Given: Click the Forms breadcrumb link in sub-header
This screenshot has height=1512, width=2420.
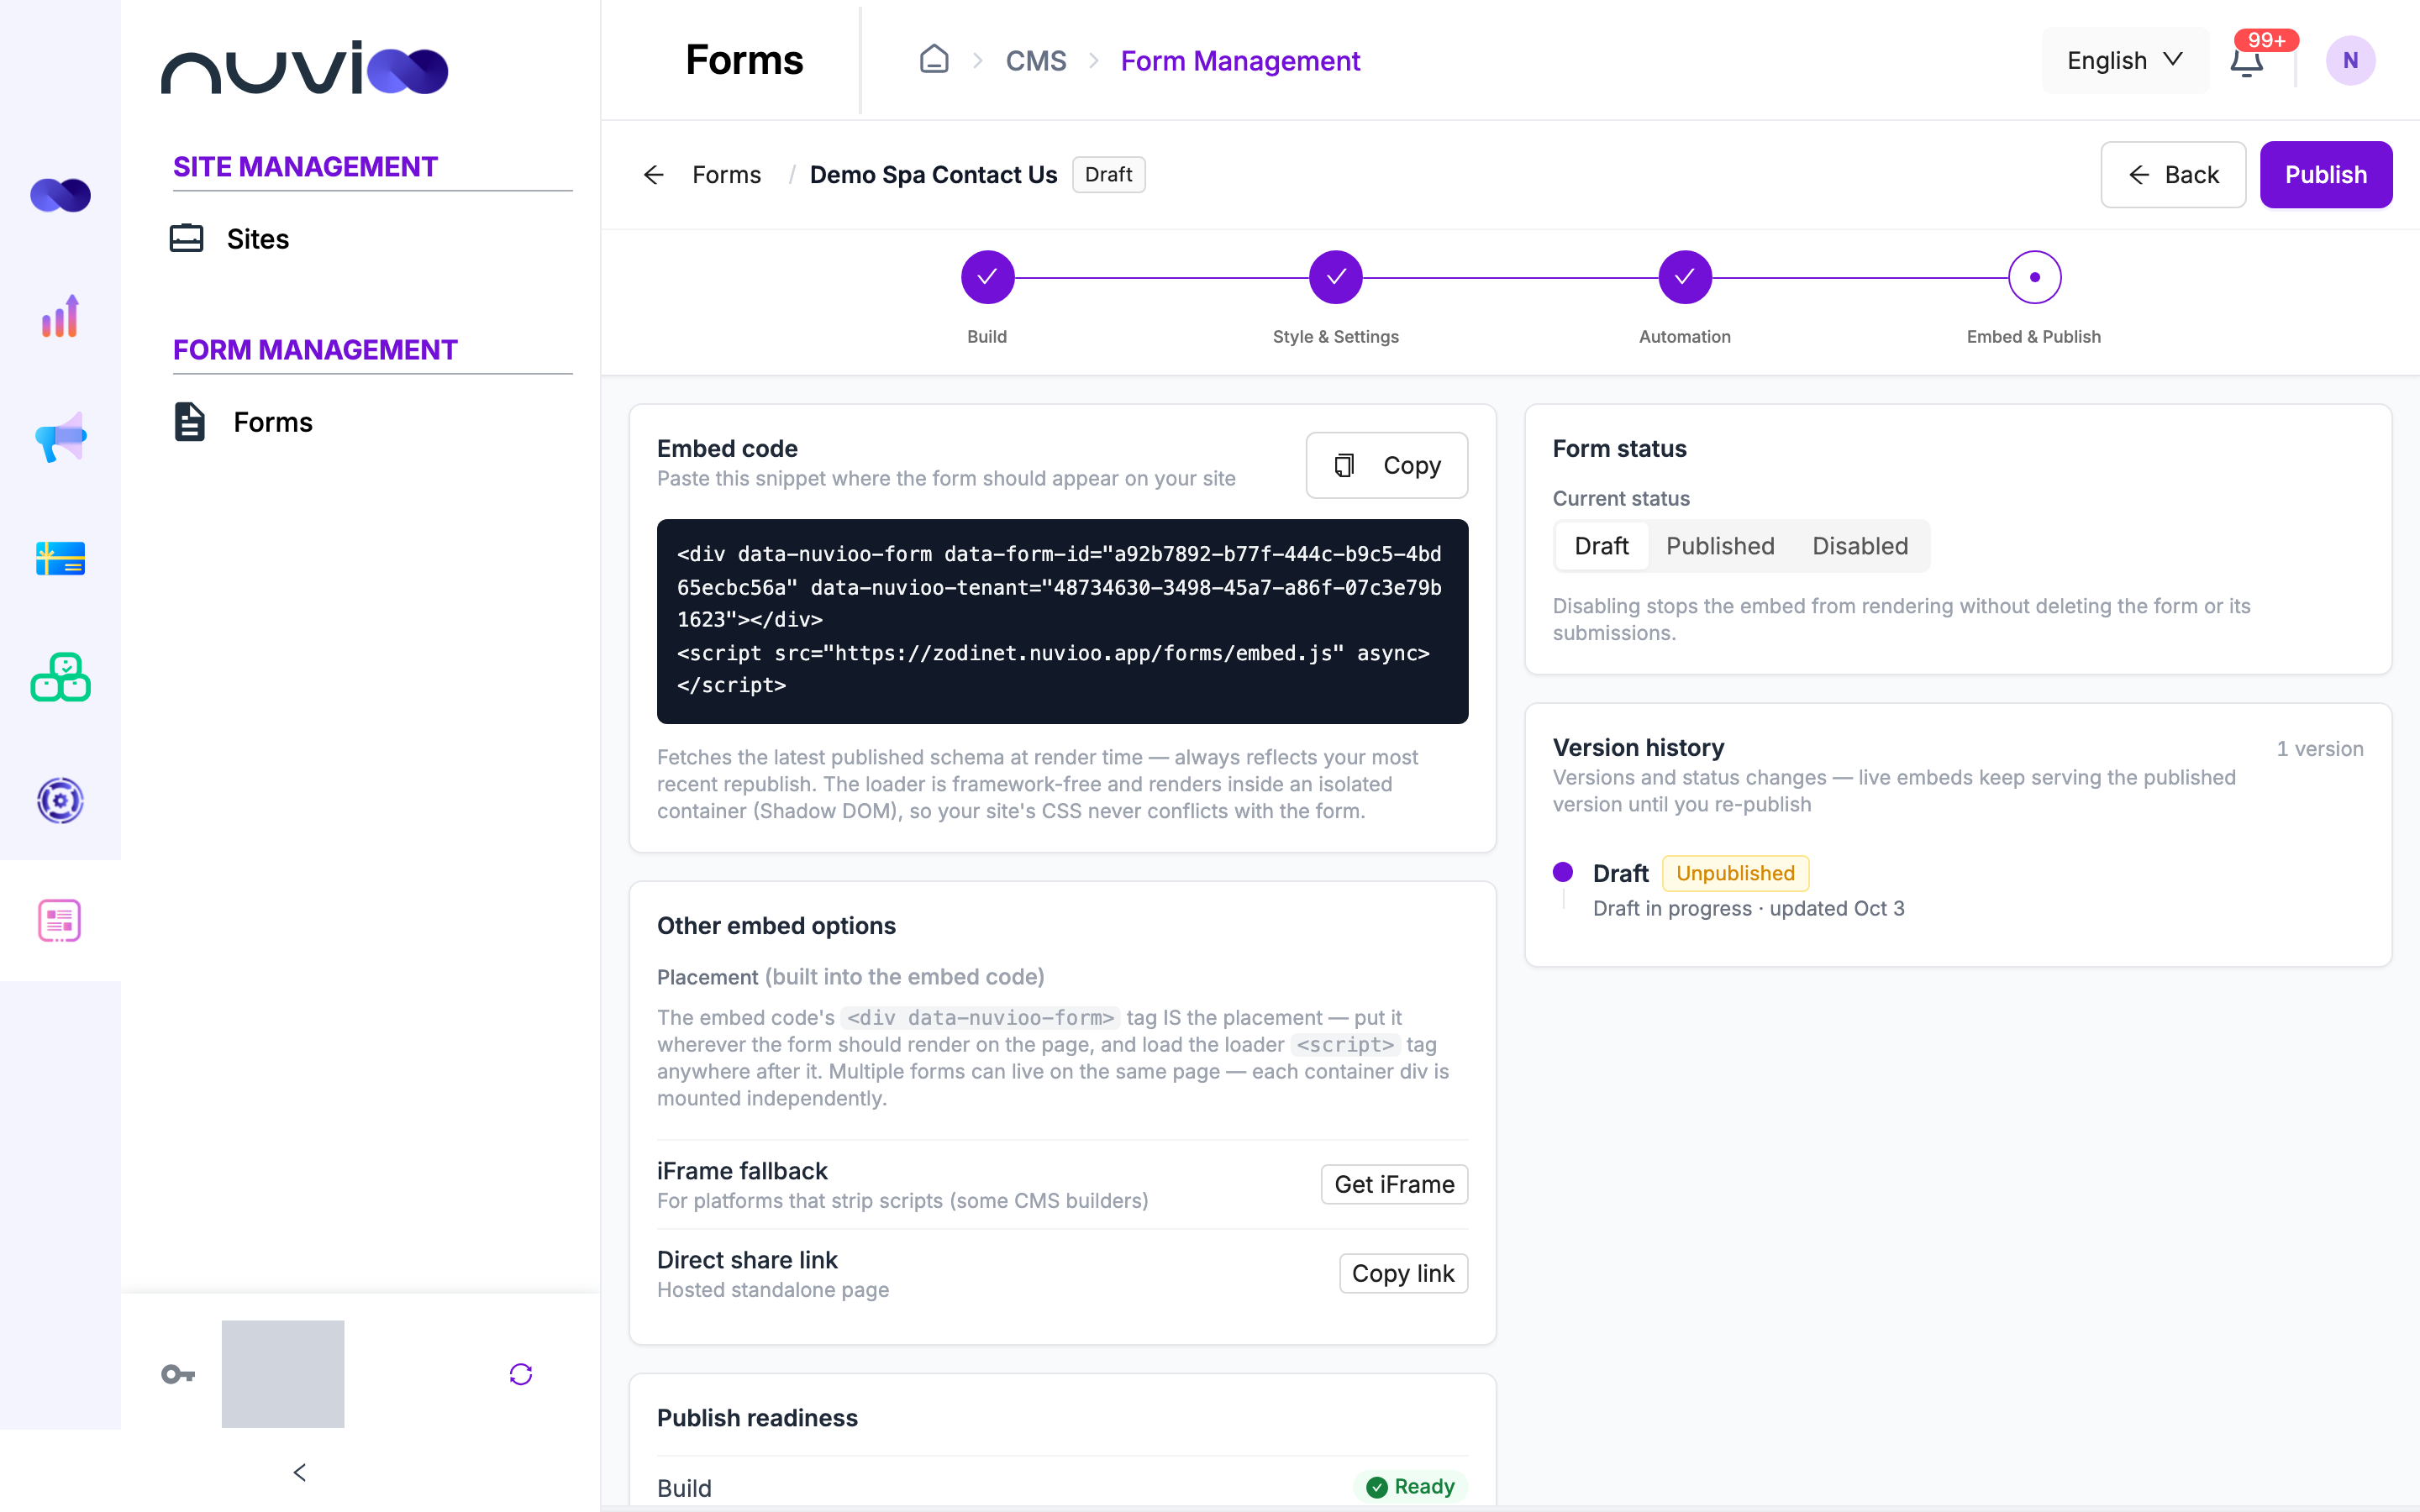Looking at the screenshot, I should pyautogui.click(x=726, y=175).
